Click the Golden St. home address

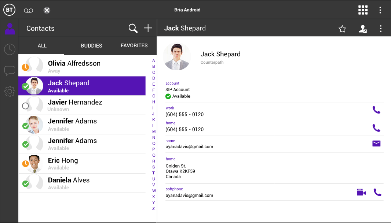tap(180, 171)
